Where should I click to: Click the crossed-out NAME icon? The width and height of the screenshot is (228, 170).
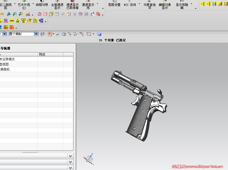click(12, 21)
